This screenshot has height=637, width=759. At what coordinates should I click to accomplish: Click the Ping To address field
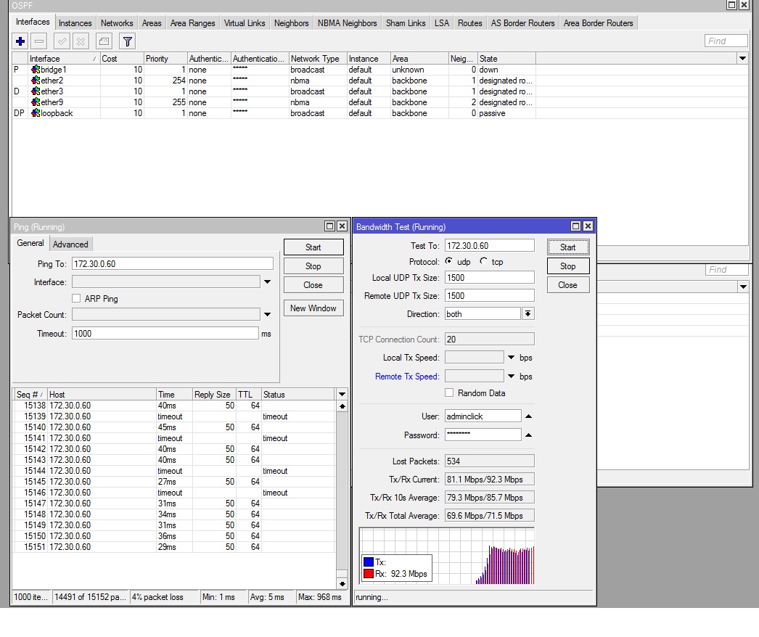(173, 264)
